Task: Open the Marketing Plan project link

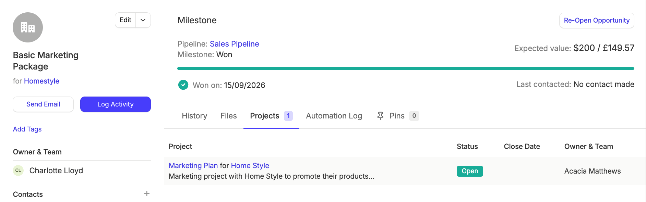Action: (x=193, y=165)
